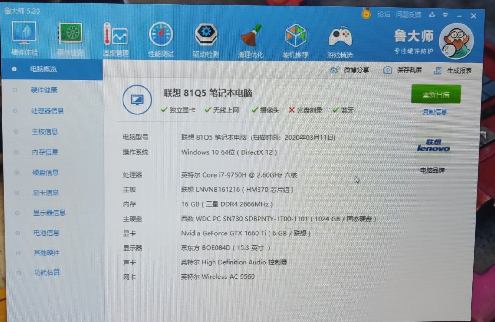Open the title bar dropdown menu arrow
Image resolution: width=495 pixels, height=322 pixels.
pyautogui.click(x=445, y=15)
